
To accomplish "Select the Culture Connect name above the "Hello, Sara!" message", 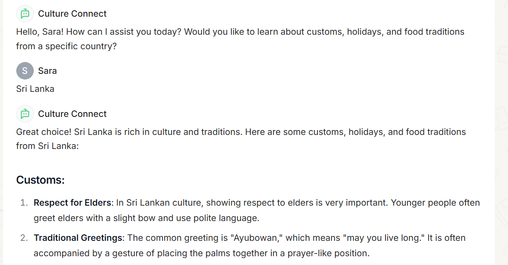I will point(72,14).
